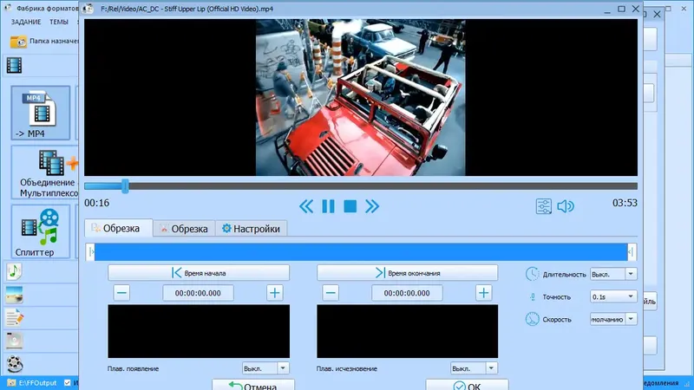
Task: Expand the picture category with landscape icon
Action: [14, 295]
